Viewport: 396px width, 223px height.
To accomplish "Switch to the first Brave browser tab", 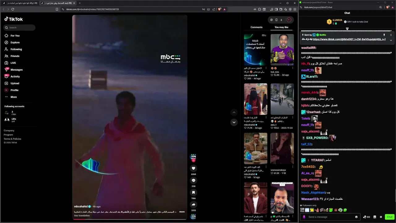I will (x=20, y=3).
